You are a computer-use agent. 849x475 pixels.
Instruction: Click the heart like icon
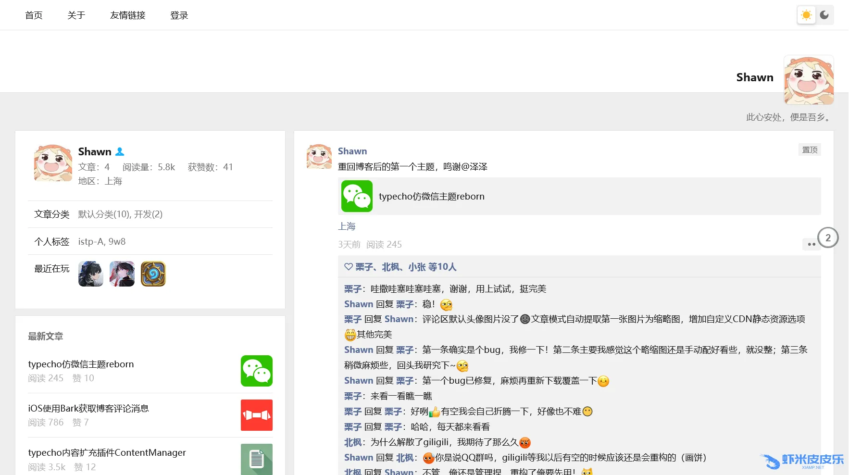click(x=349, y=267)
